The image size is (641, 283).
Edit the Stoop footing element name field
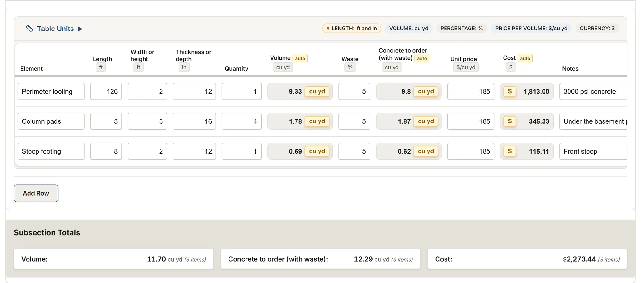(x=51, y=151)
